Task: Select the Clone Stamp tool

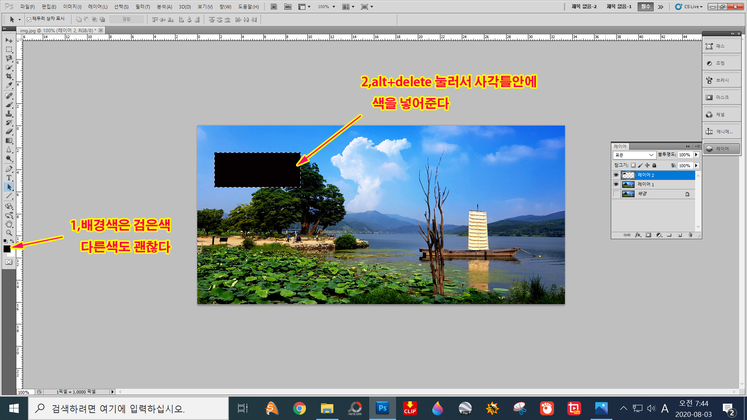Action: pos(9,114)
